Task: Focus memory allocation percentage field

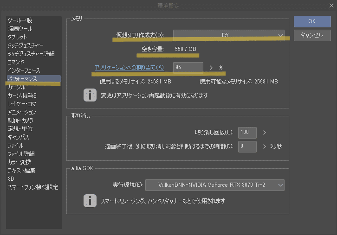Action: click(x=188, y=67)
